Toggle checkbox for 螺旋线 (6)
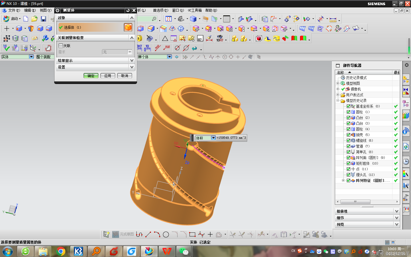Screen dimensions: 411x257 348,140
